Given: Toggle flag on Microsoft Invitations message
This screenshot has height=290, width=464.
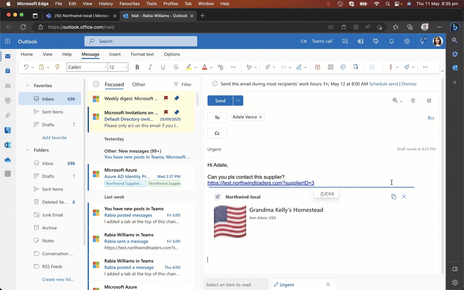Looking at the screenshot, I should pos(166,112).
